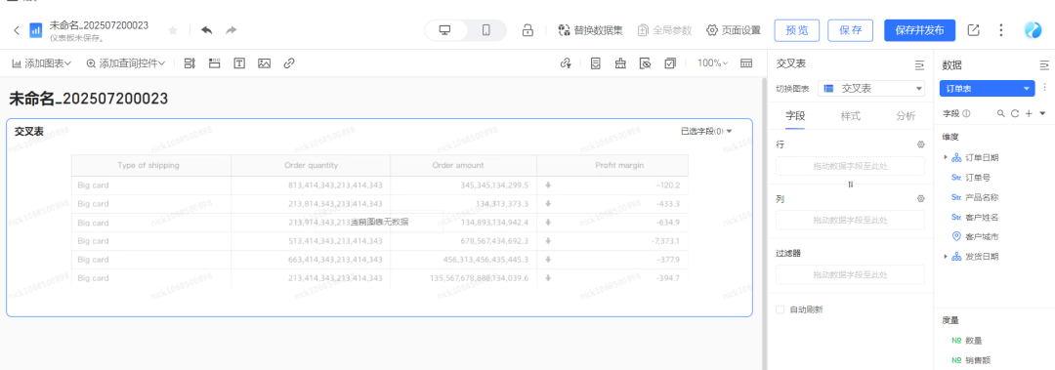Screen dimensions: 1055x370
Task: Open settings gear for 行 section
Action: point(920,144)
